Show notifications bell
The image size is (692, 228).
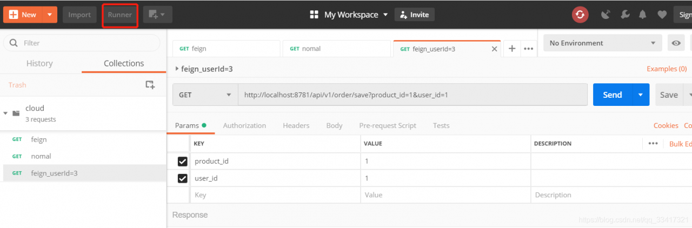(643, 15)
